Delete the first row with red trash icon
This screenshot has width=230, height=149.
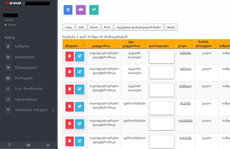69,56
